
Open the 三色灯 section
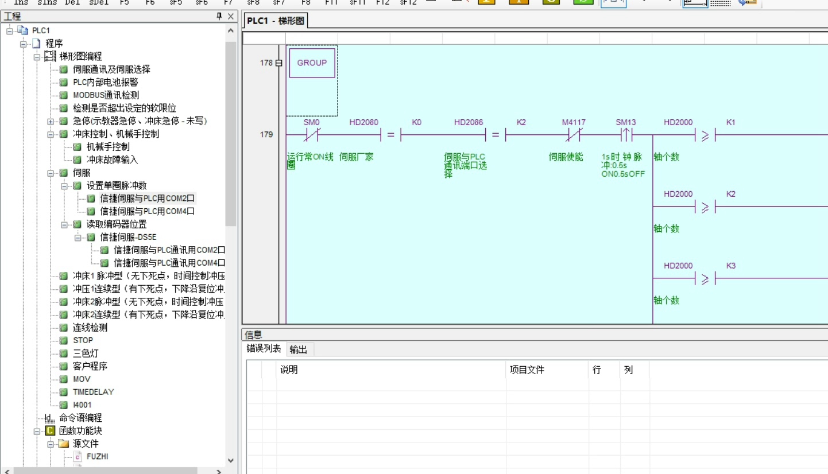[86, 353]
